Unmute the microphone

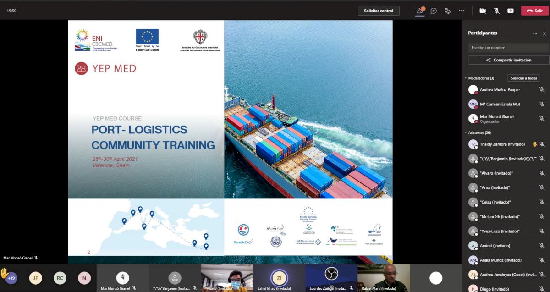tap(496, 11)
